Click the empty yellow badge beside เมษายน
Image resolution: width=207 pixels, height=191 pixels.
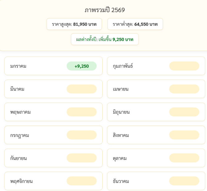[184, 89]
